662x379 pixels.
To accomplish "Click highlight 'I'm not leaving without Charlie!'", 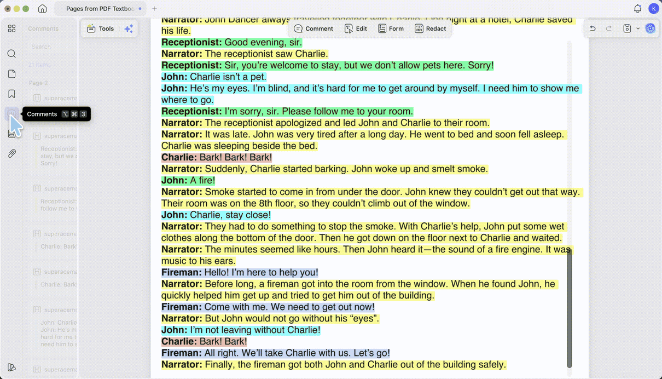I will (x=255, y=330).
